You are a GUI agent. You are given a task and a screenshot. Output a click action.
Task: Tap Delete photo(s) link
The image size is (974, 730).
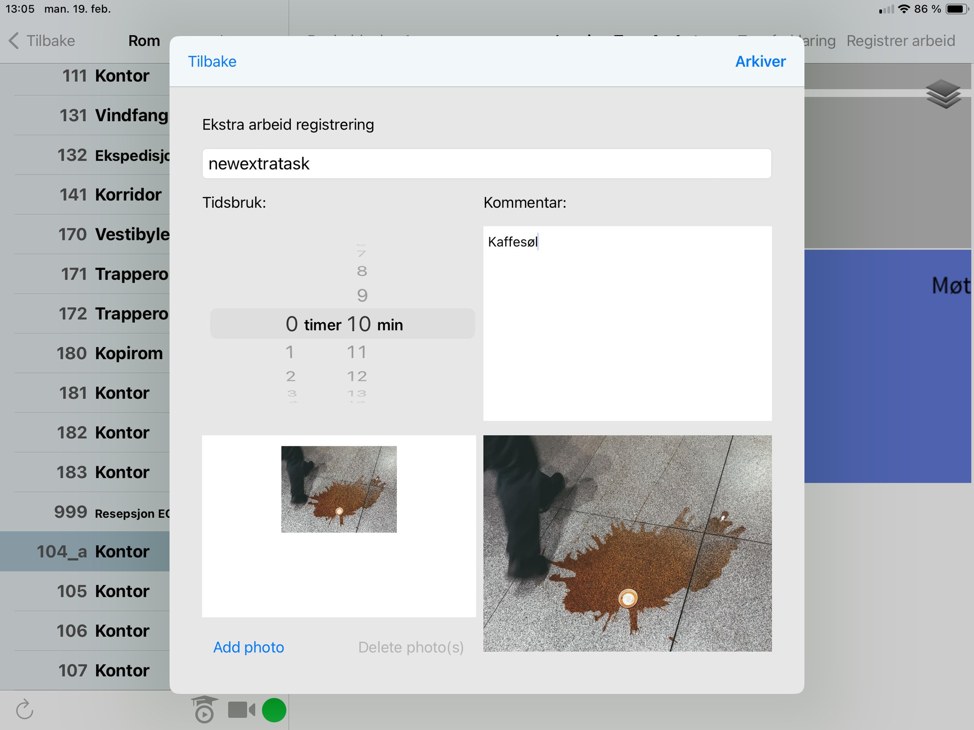point(411,647)
